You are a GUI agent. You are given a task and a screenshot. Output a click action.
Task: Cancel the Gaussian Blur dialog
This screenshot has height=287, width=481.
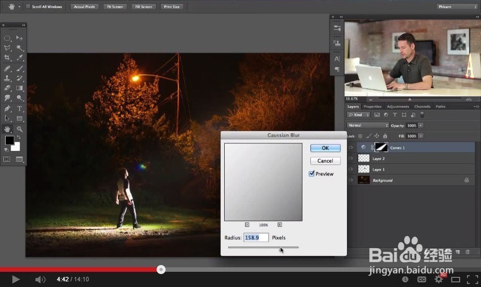tap(325, 161)
